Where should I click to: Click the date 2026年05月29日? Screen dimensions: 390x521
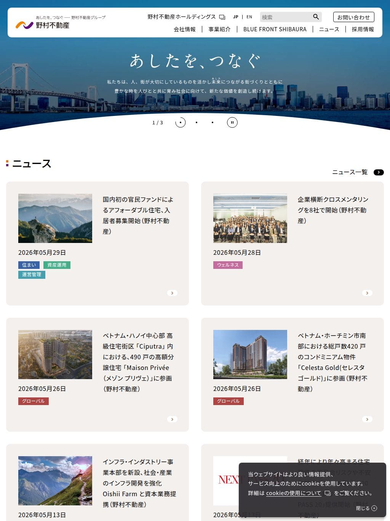(x=42, y=252)
